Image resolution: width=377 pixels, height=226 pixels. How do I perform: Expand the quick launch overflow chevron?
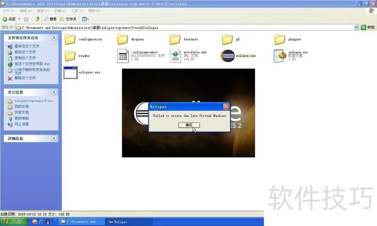click(x=55, y=220)
